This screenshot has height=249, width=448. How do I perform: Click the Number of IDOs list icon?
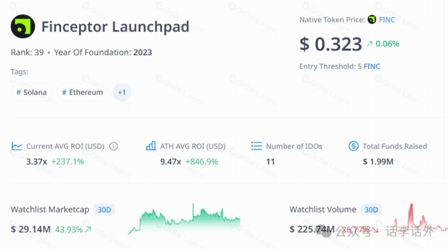(x=256, y=146)
